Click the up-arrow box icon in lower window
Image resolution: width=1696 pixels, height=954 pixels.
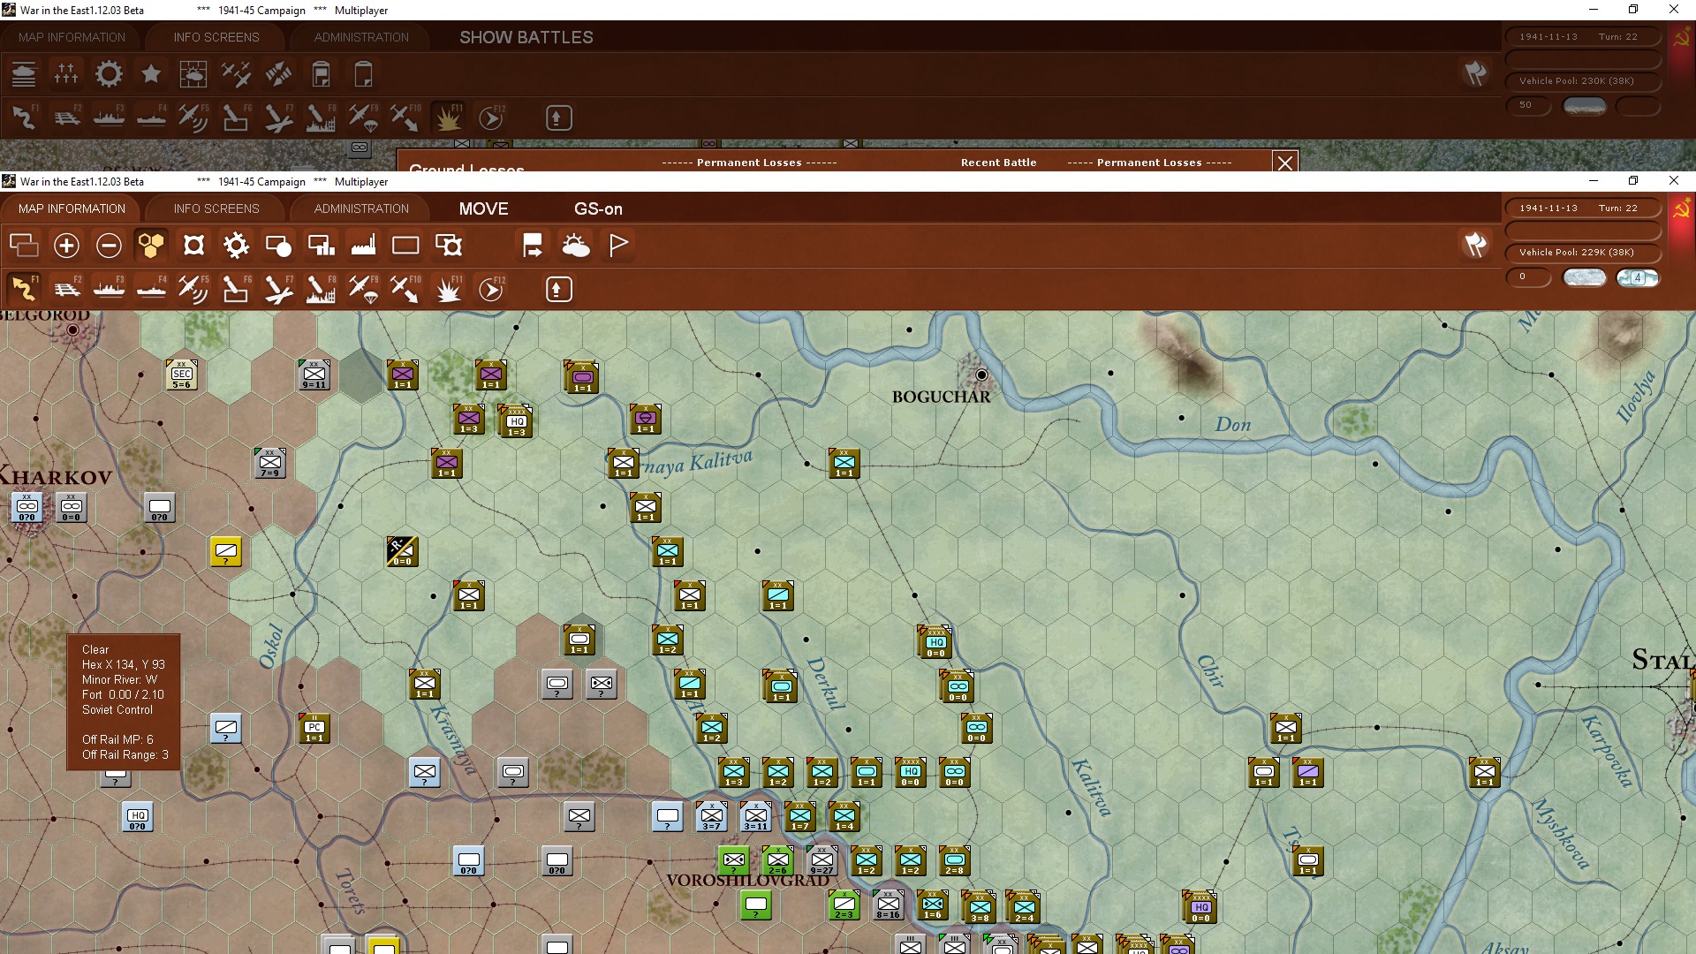[x=558, y=289]
